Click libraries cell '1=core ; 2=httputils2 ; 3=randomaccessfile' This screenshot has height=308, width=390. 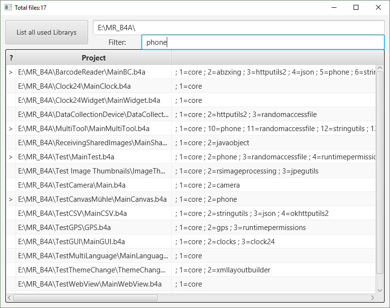[274, 115]
